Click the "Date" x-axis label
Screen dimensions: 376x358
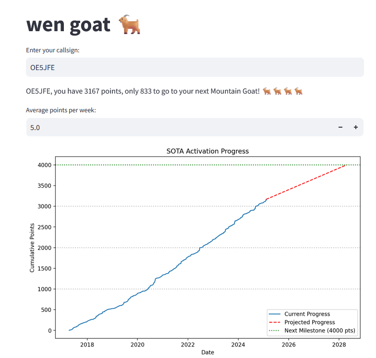(x=207, y=353)
